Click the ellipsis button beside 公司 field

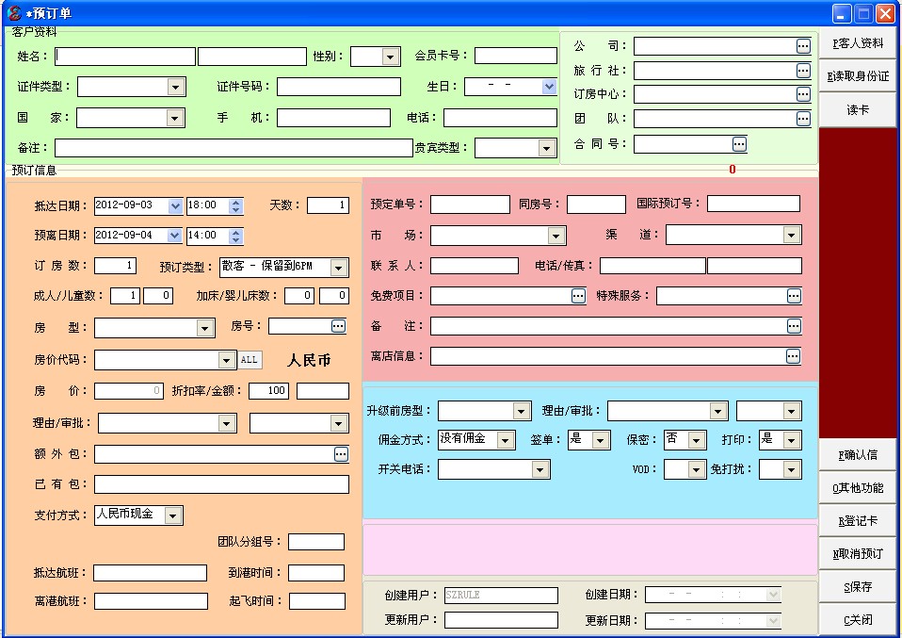coord(802,46)
